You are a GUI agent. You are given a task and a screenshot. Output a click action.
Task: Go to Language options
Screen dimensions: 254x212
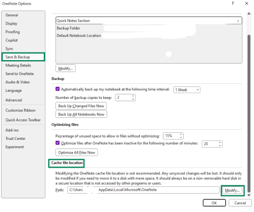click(x=14, y=90)
